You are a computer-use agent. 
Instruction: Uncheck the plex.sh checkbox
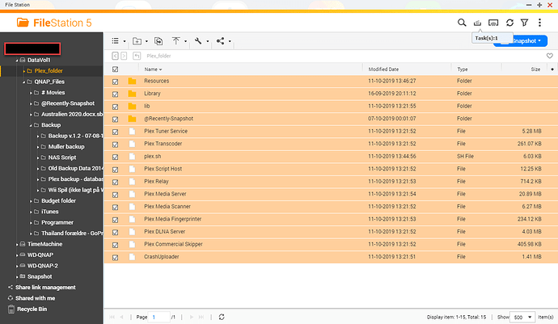(x=116, y=157)
